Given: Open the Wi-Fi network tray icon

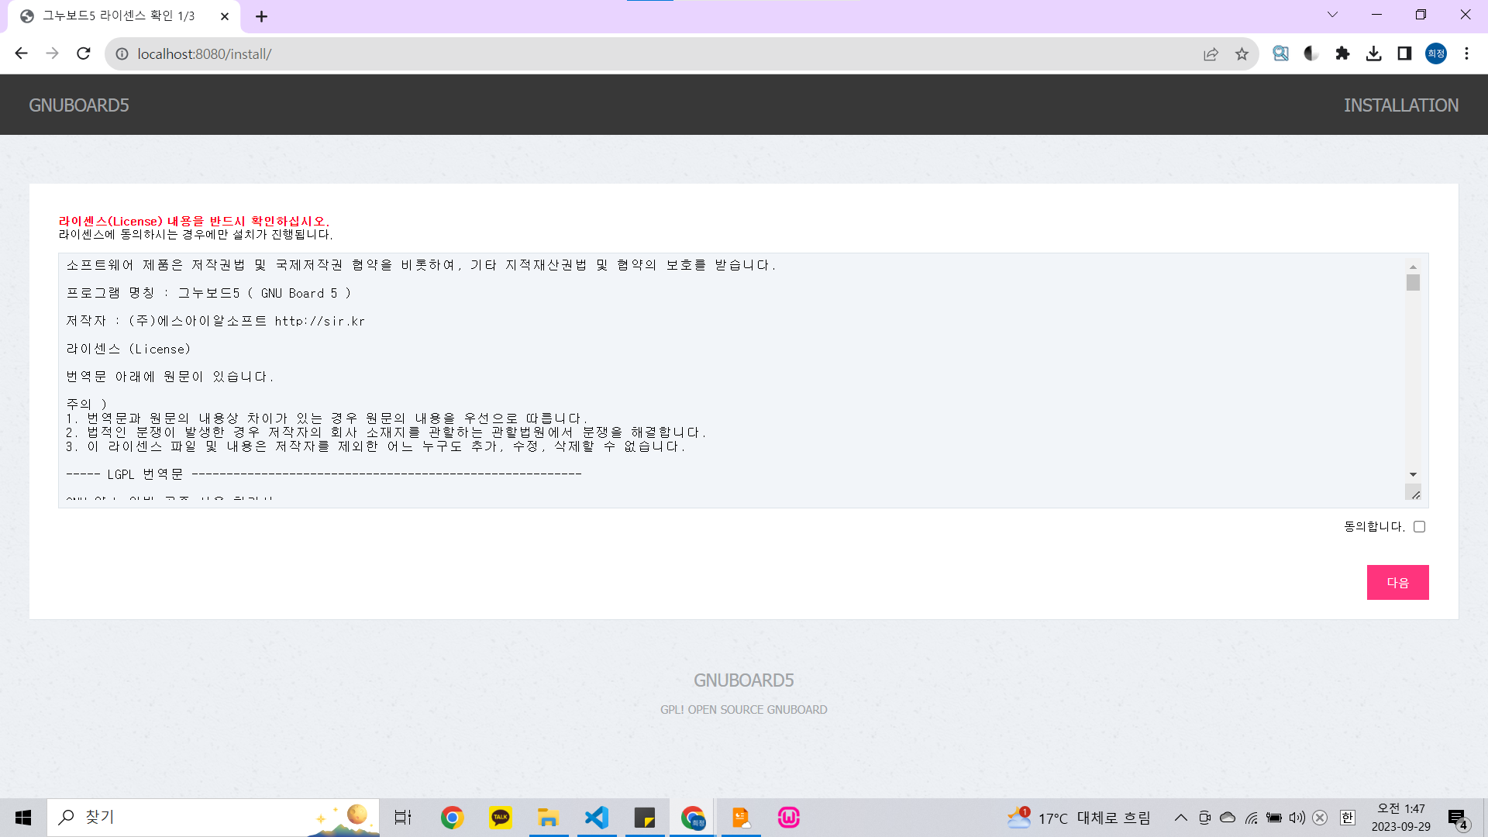Looking at the screenshot, I should (1251, 818).
